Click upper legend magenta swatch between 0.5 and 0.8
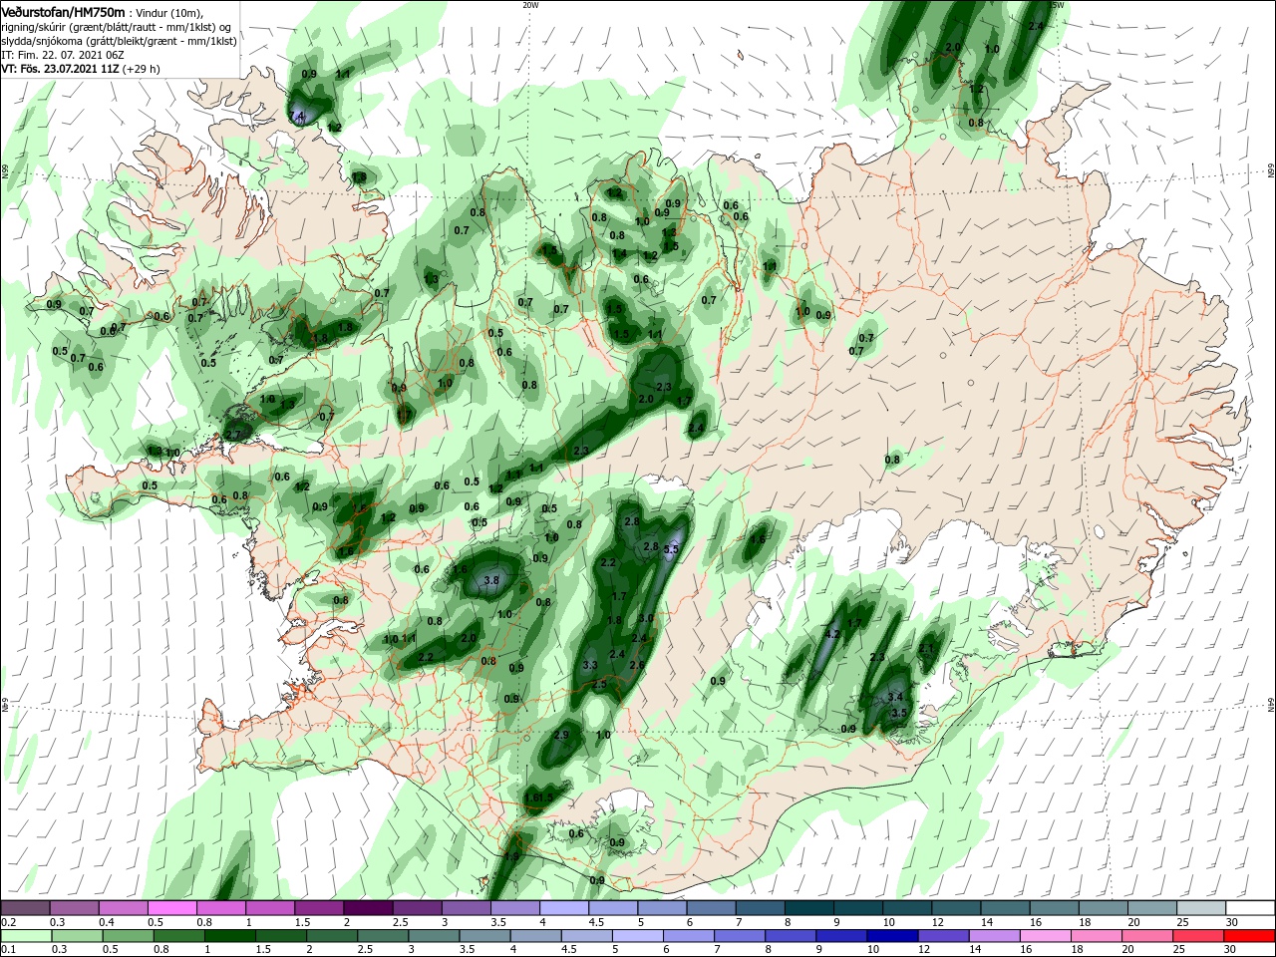Image resolution: width=1276 pixels, height=957 pixels. tap(171, 908)
